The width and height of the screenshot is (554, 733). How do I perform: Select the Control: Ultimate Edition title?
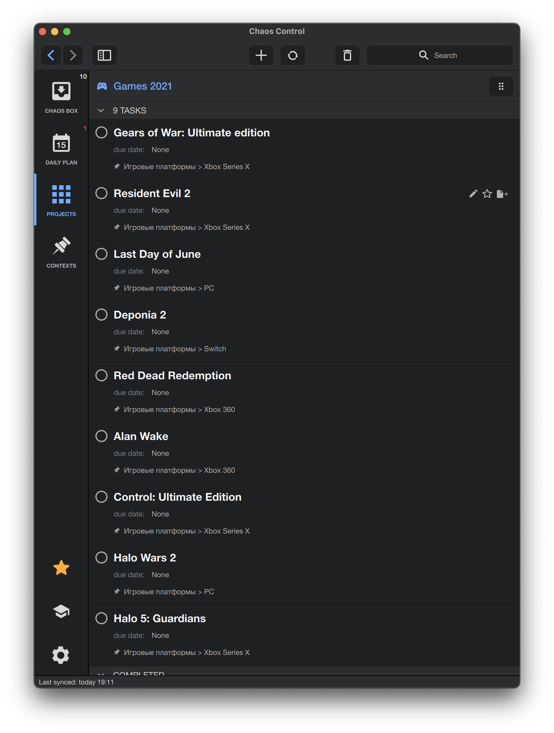[x=177, y=497]
